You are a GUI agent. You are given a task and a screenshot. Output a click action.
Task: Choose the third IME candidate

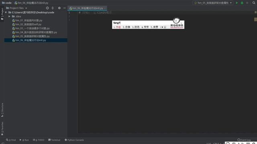click(136, 27)
